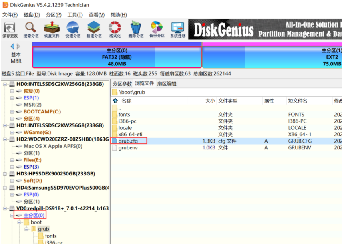Image resolution: width=342 pixels, height=244 pixels.
Task: Select the FAT32 主分区(0) partition bar
Action: coord(117,57)
